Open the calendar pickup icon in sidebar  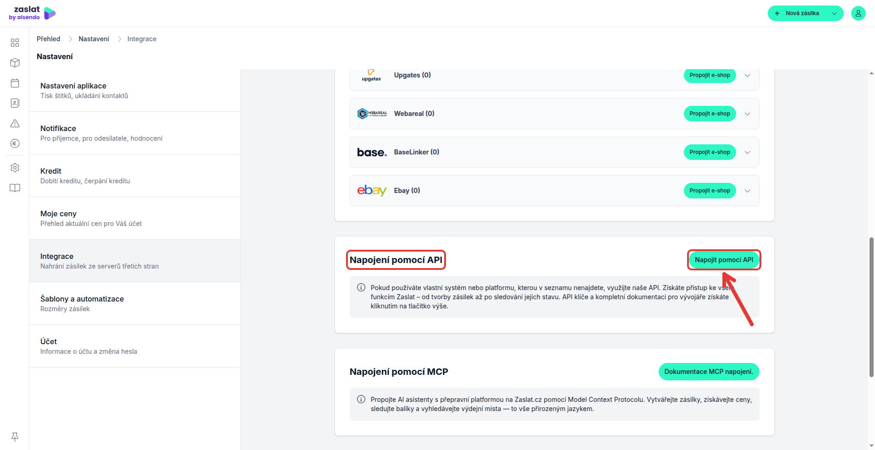point(15,83)
